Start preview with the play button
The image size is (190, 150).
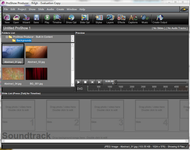pos(78,82)
